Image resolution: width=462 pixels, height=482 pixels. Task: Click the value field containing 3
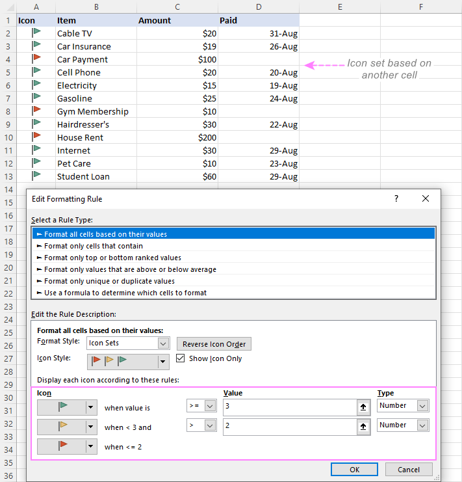(290, 407)
